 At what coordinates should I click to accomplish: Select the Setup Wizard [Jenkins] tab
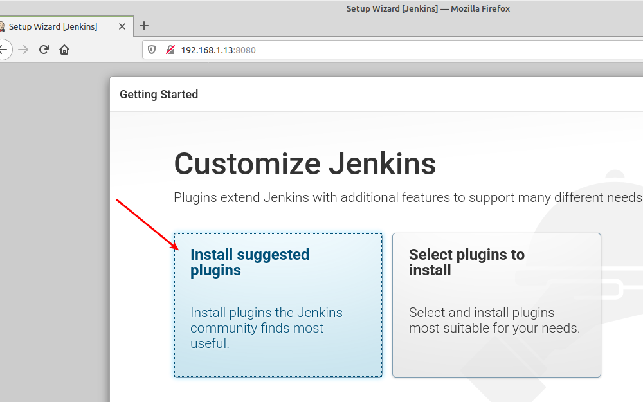[58, 26]
